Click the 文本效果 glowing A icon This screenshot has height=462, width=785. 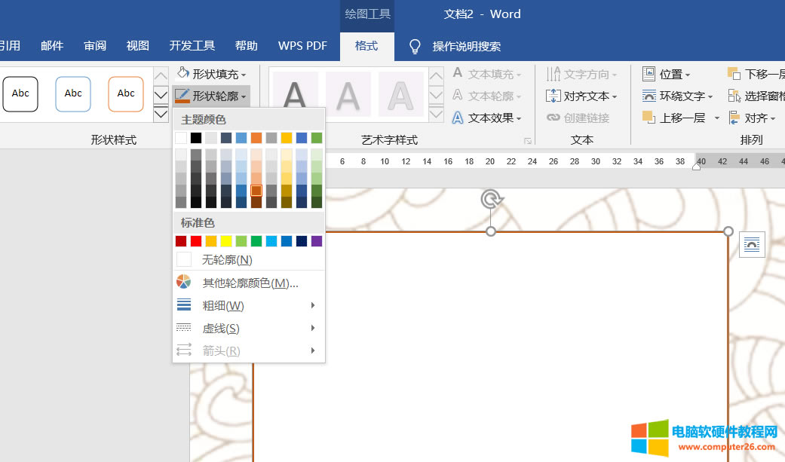(x=458, y=118)
